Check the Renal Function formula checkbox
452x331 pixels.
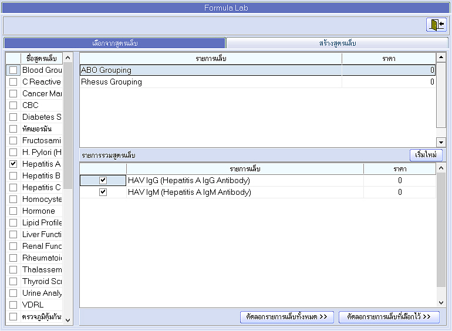(14, 246)
